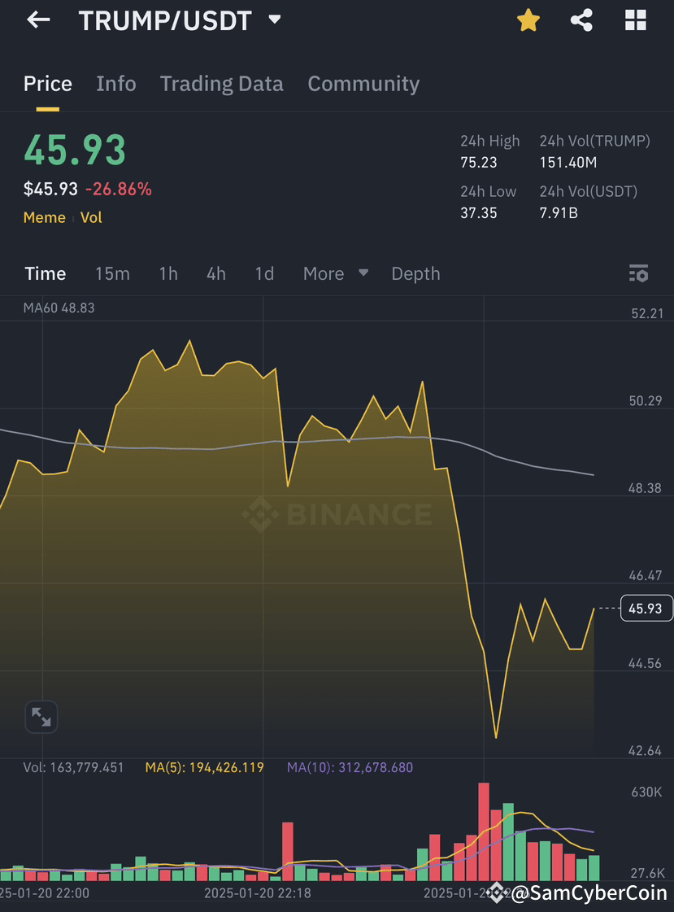Select the 4h interval

(216, 273)
